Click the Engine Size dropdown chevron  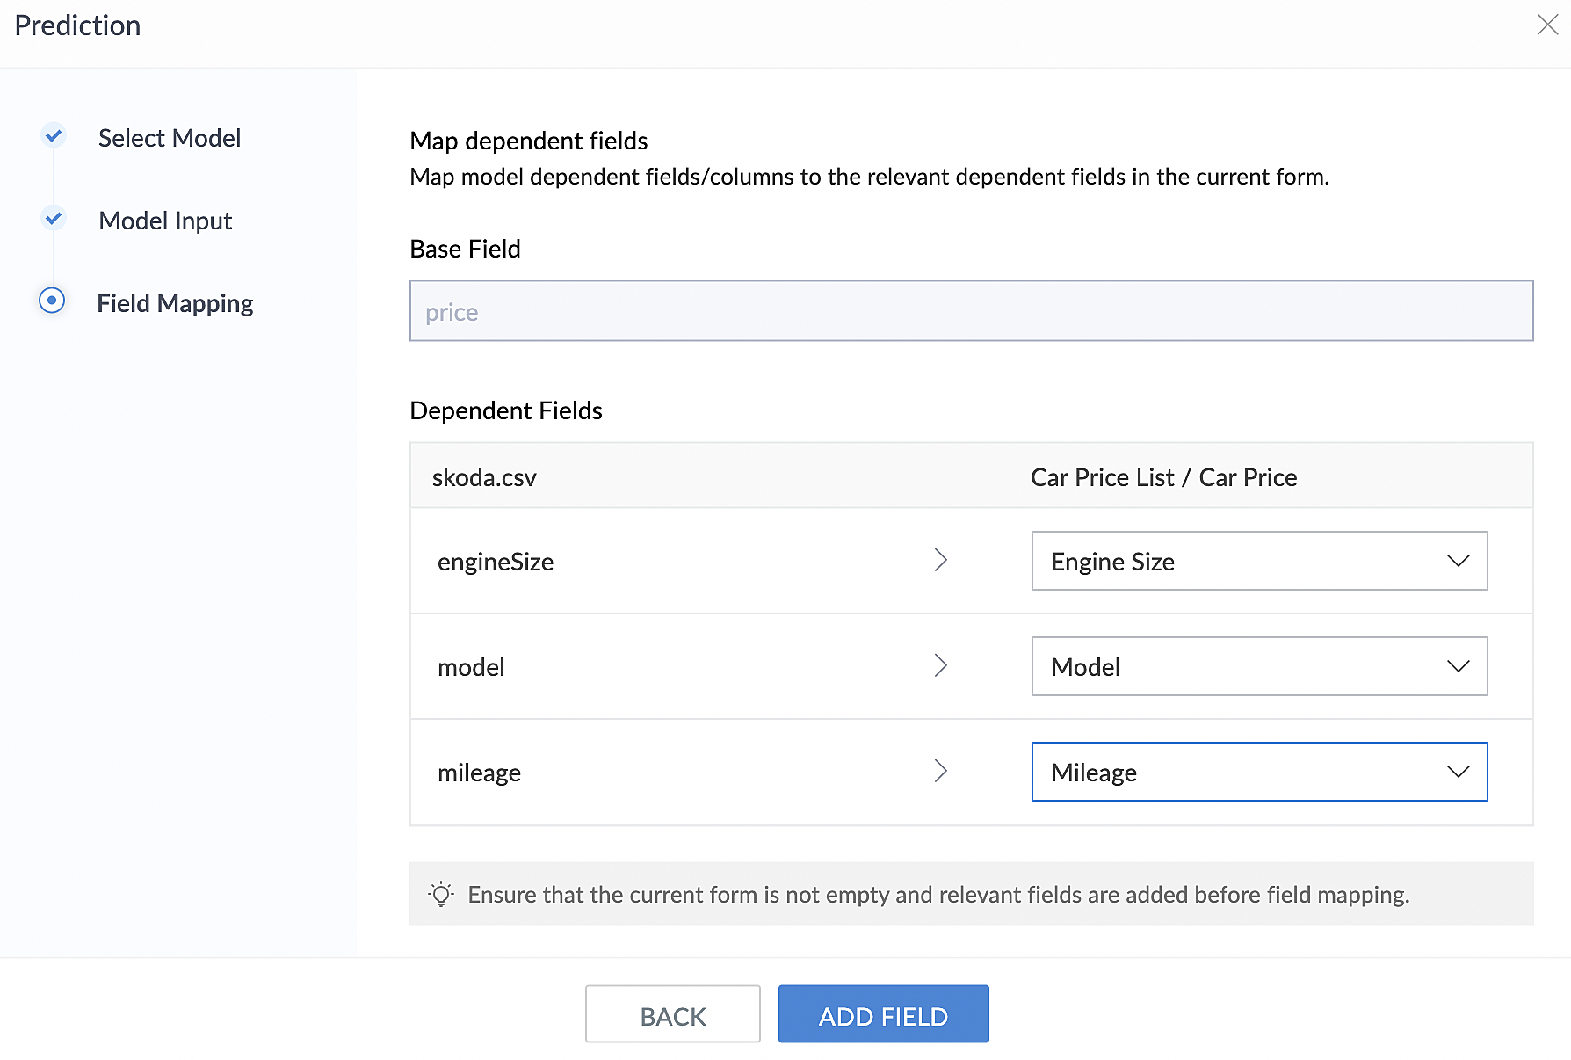pyautogui.click(x=1458, y=561)
